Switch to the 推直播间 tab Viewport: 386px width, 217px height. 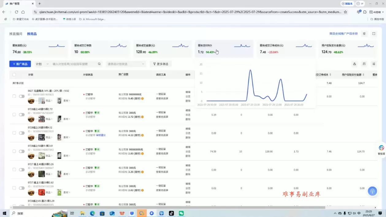coord(16,34)
